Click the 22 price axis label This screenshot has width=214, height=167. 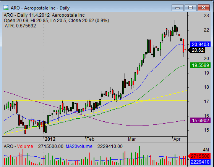click(x=206, y=30)
